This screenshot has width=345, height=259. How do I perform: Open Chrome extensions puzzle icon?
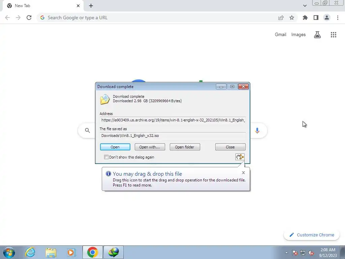point(305,18)
